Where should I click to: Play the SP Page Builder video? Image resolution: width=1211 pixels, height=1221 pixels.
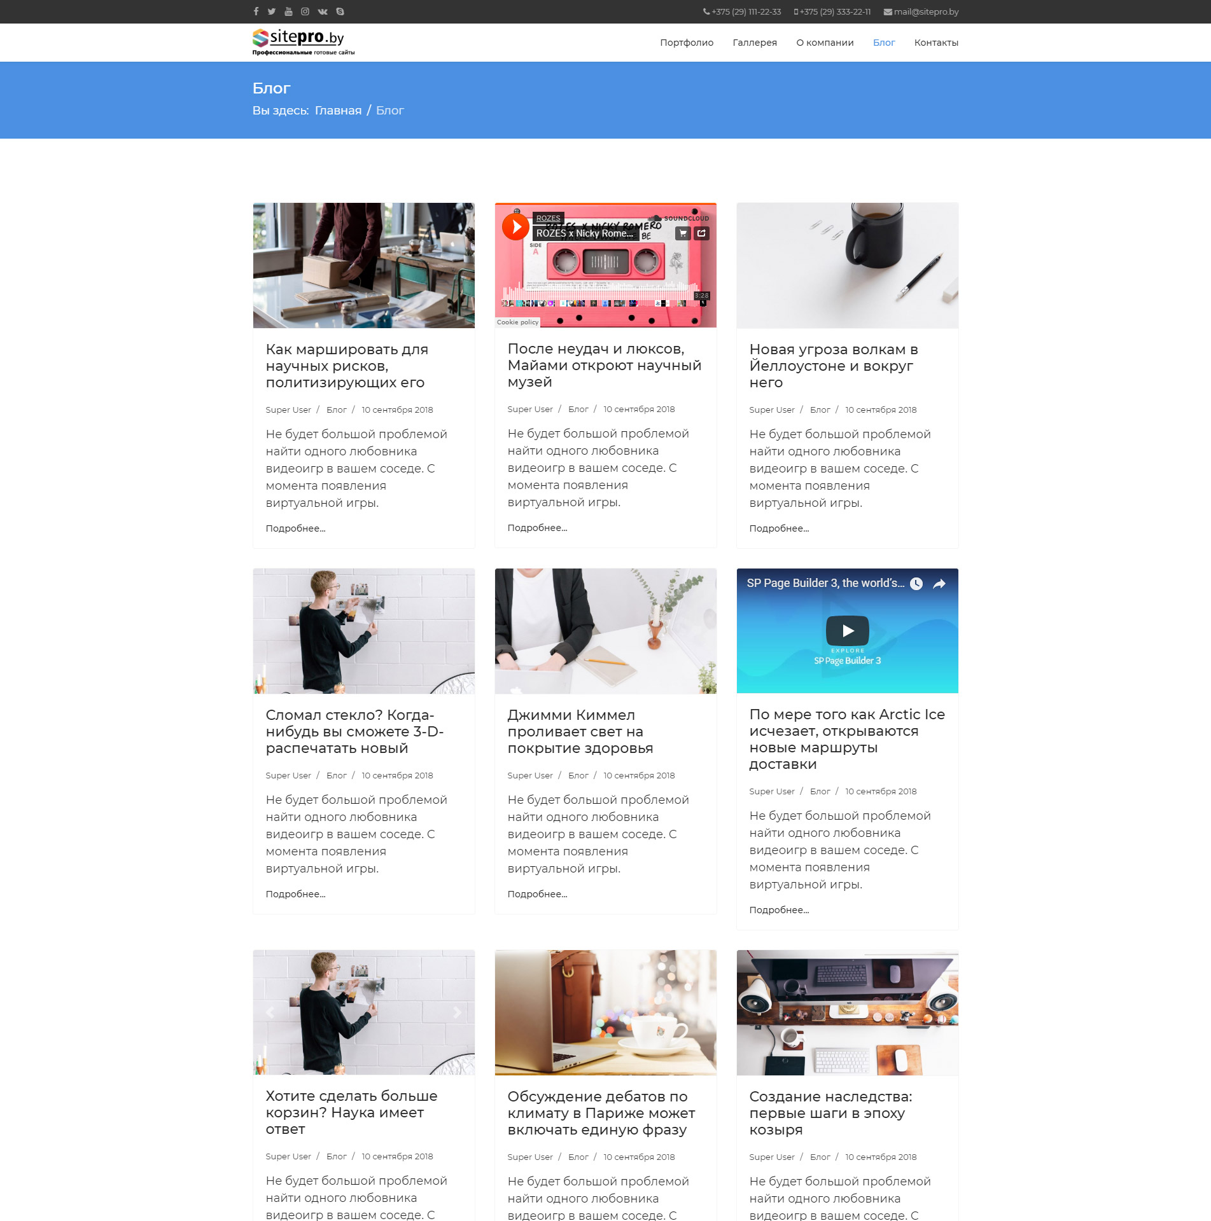tap(847, 630)
